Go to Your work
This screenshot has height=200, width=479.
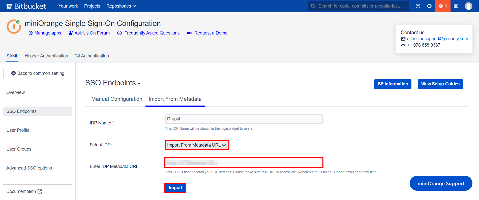[68, 6]
